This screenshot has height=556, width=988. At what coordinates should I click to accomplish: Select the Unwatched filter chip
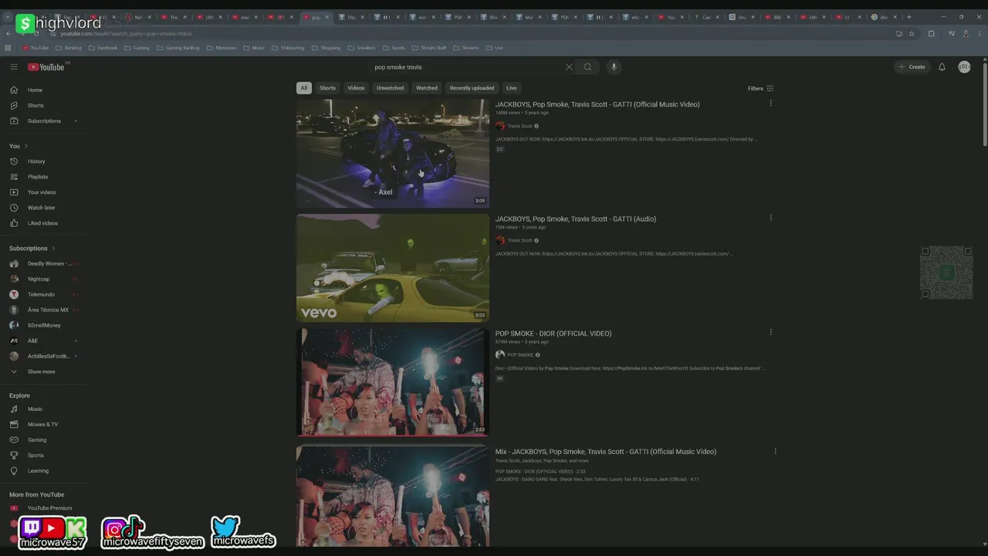[x=390, y=88]
